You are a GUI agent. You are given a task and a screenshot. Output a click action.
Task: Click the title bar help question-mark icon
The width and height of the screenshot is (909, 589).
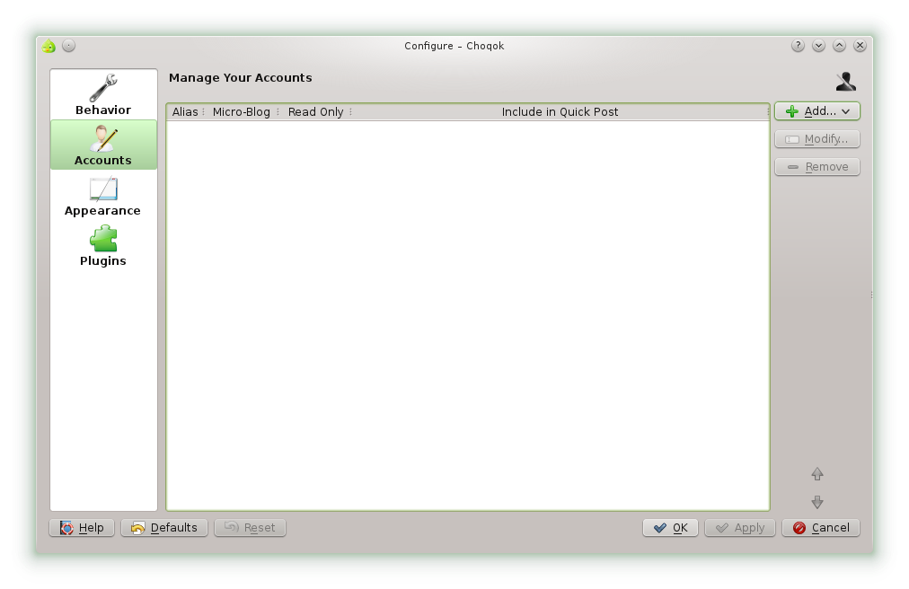(798, 46)
